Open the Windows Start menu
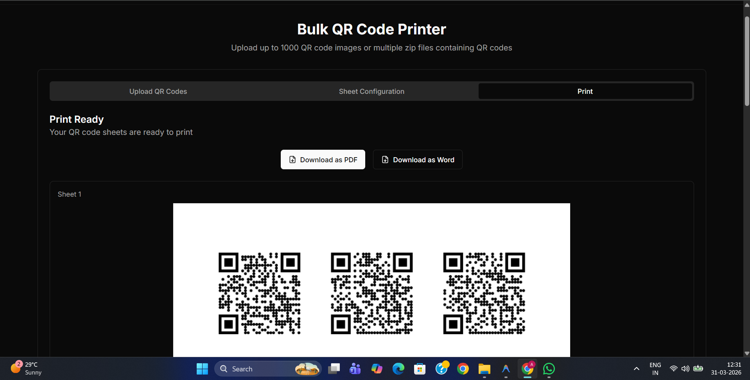 [202, 369]
